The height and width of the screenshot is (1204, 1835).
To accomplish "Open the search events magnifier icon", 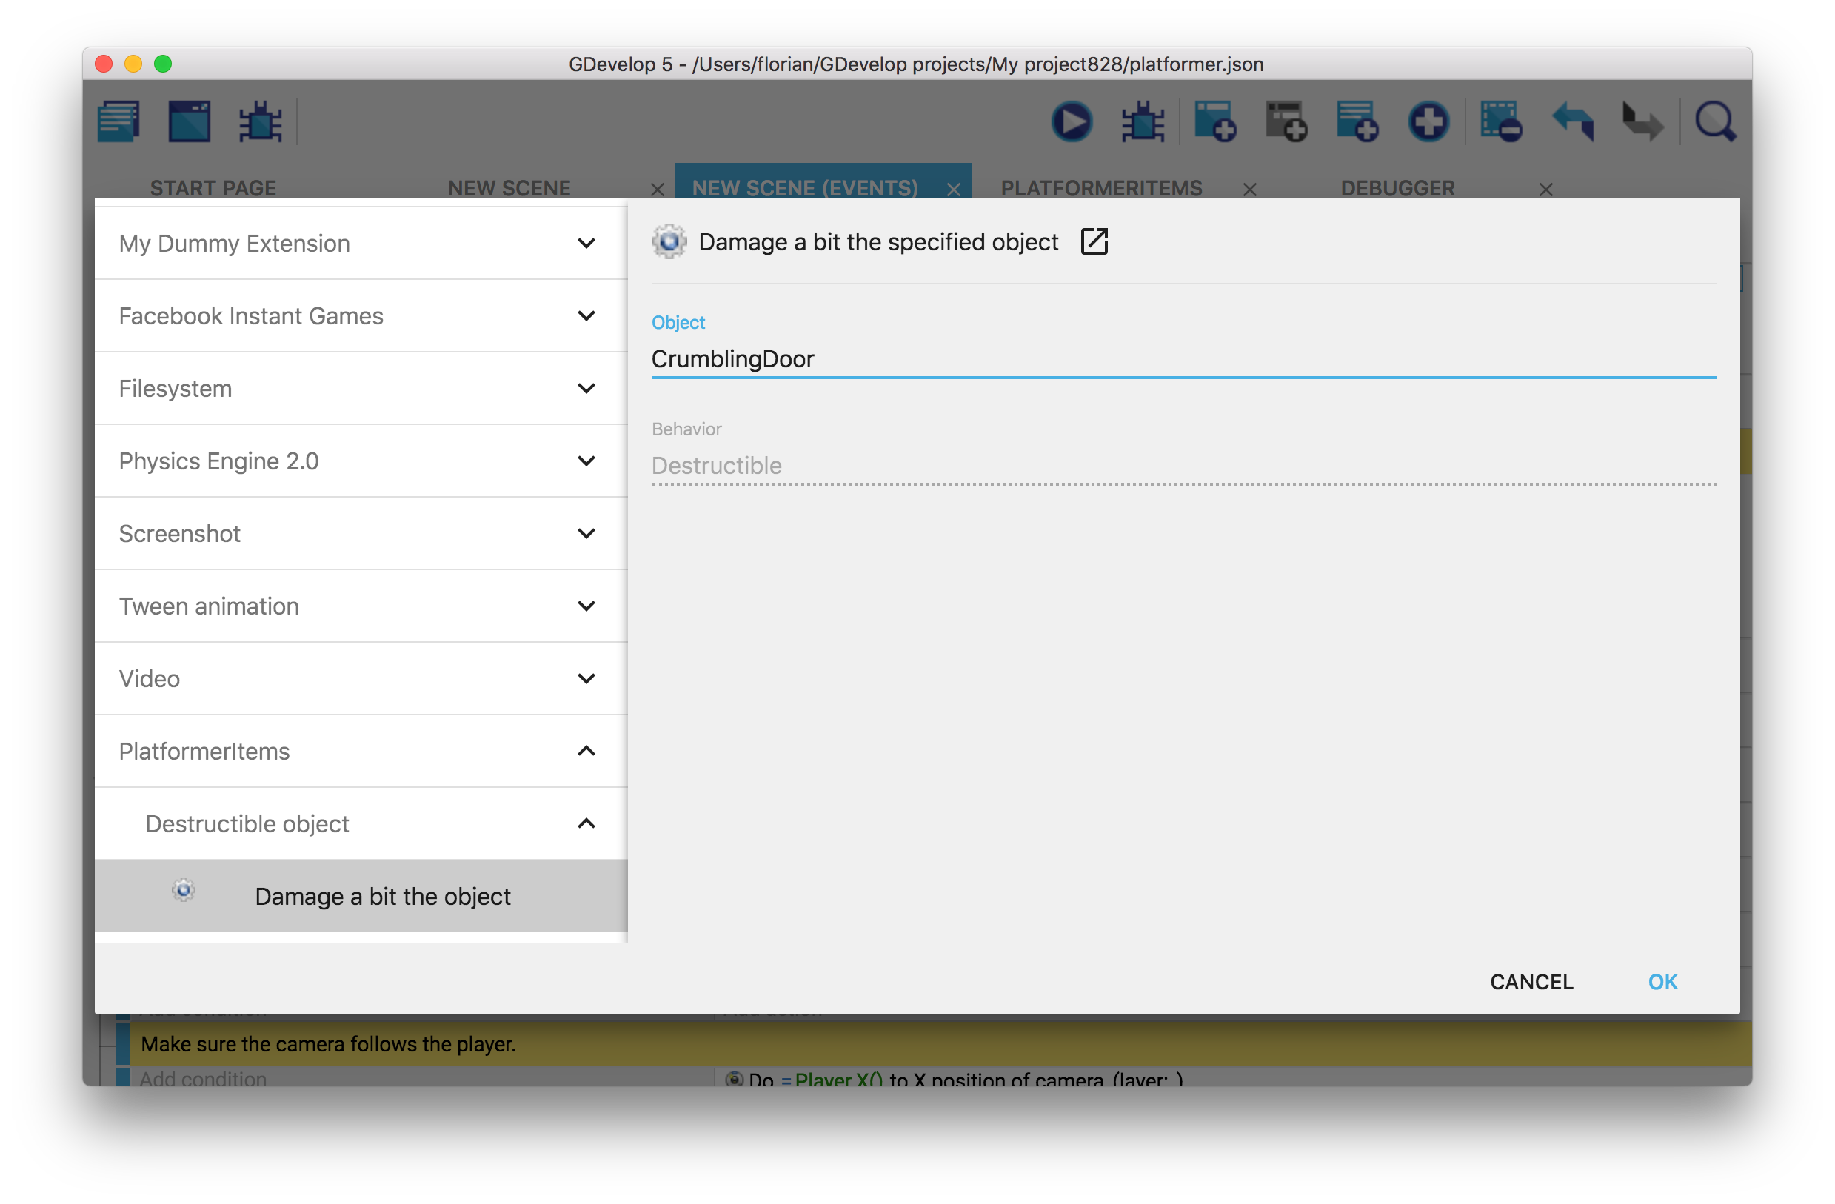I will pyautogui.click(x=1714, y=121).
